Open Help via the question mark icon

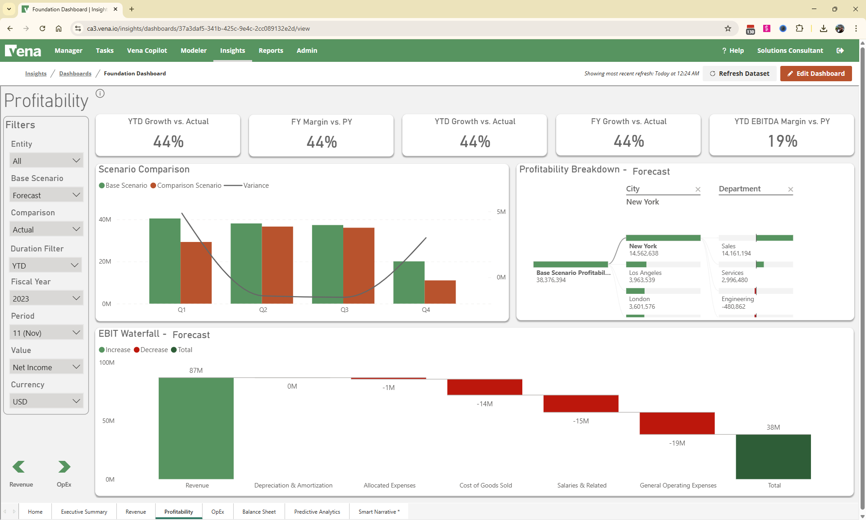pyautogui.click(x=724, y=50)
